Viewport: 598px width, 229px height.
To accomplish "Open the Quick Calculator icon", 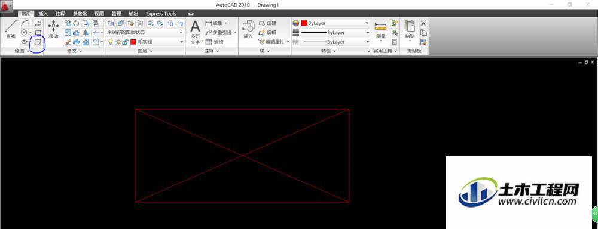I will point(395,42).
